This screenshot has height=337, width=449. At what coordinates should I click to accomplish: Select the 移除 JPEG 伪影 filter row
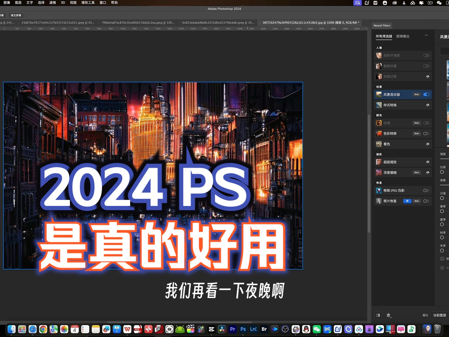(x=393, y=190)
